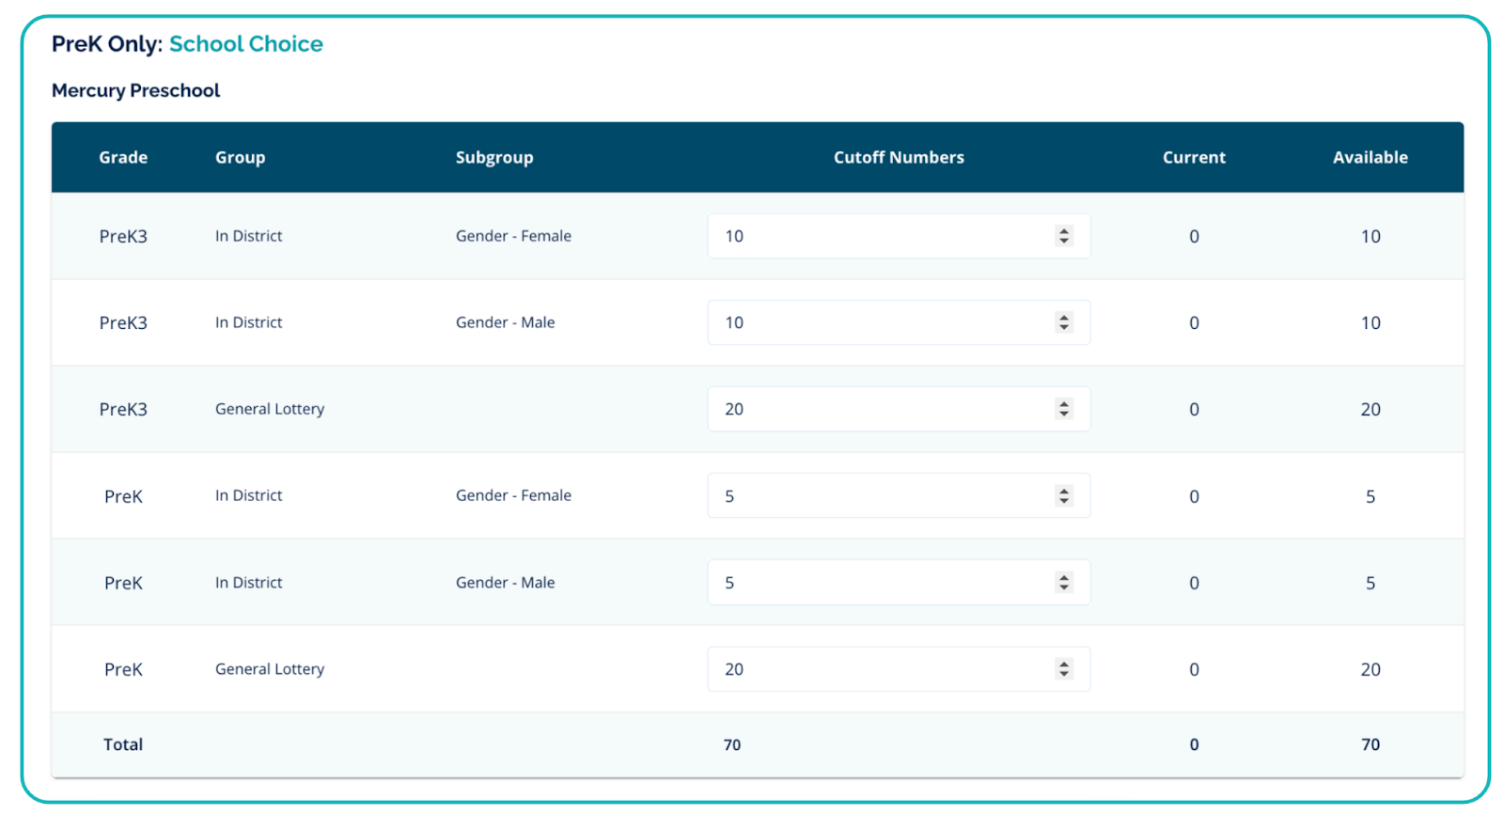The image size is (1504, 814).
Task: Click the School Choice link in heading
Action: [x=245, y=44]
